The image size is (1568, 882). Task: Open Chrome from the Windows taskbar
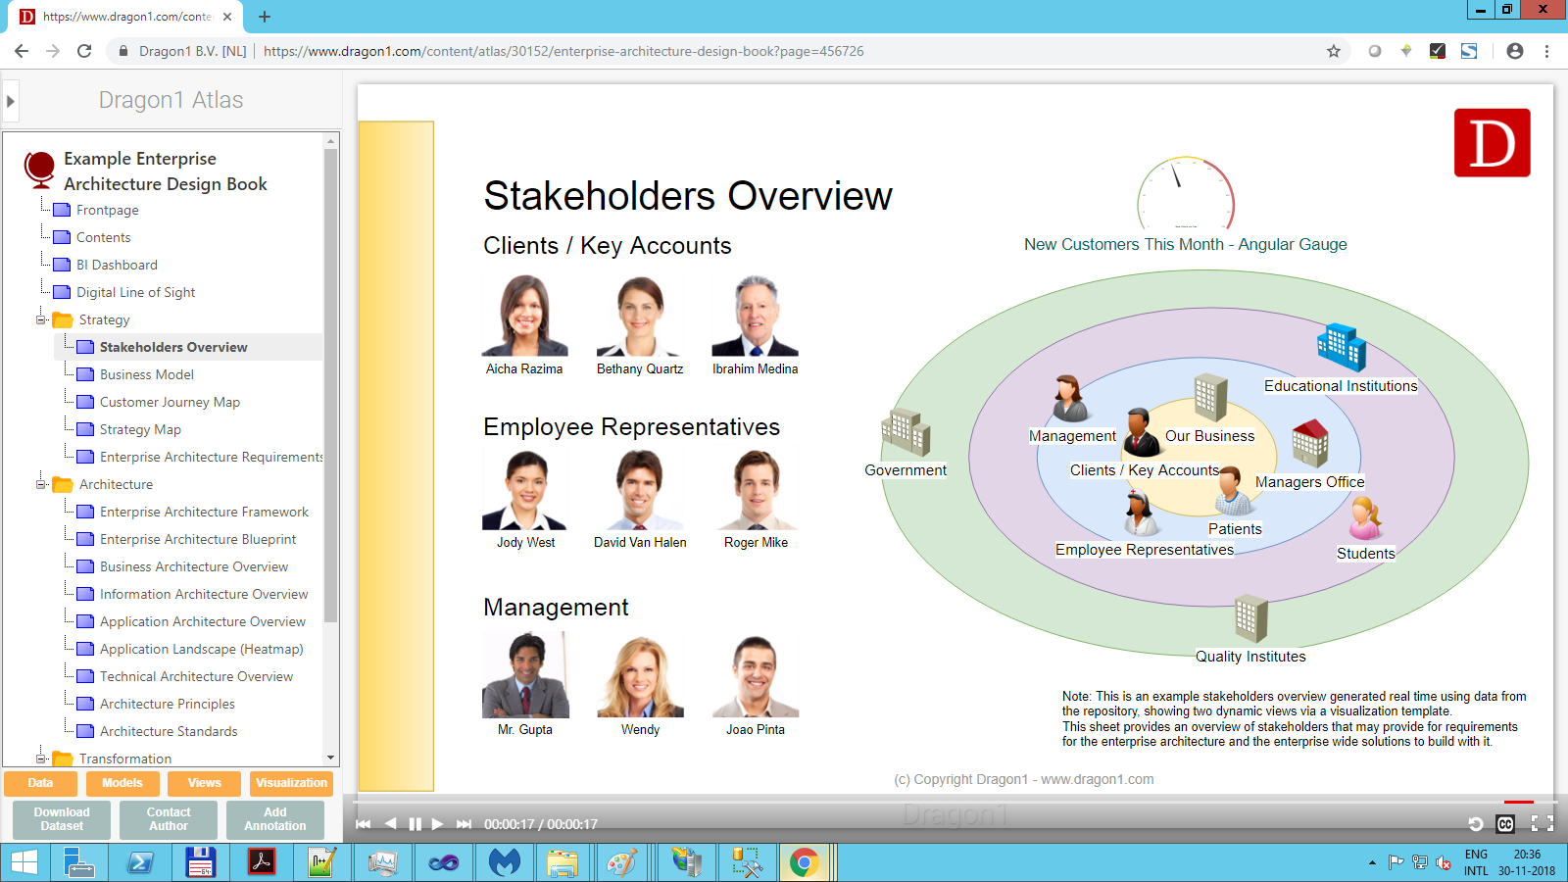tap(804, 862)
